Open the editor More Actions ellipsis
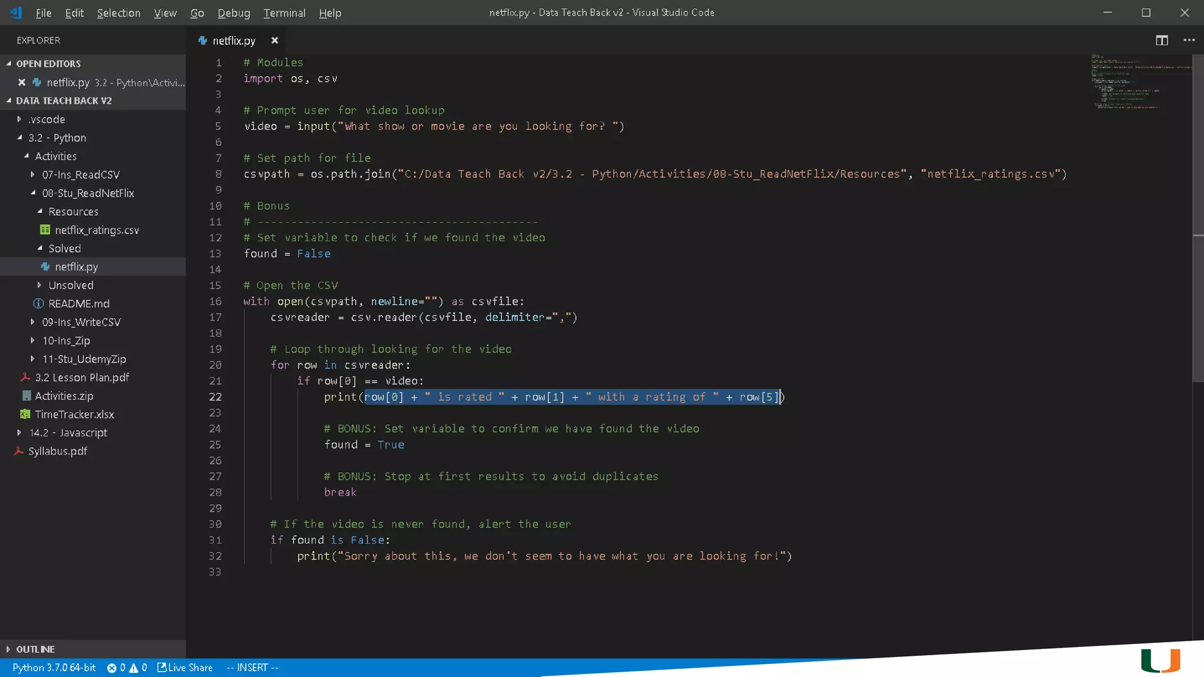The height and width of the screenshot is (677, 1204). pos(1189,40)
